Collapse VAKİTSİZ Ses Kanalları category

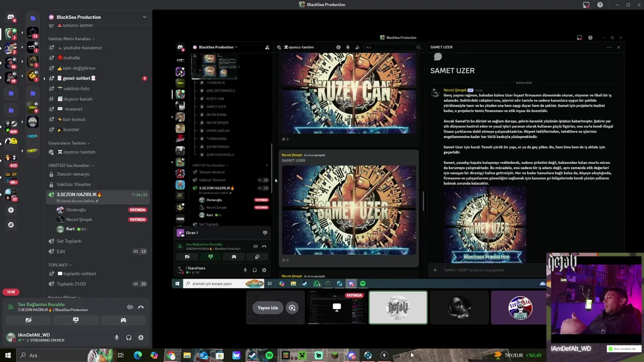click(71, 165)
